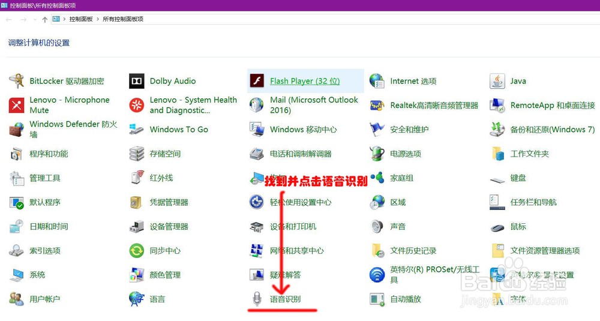Click the Windows To Go icon
This screenshot has height=321, width=600.
tap(137, 130)
